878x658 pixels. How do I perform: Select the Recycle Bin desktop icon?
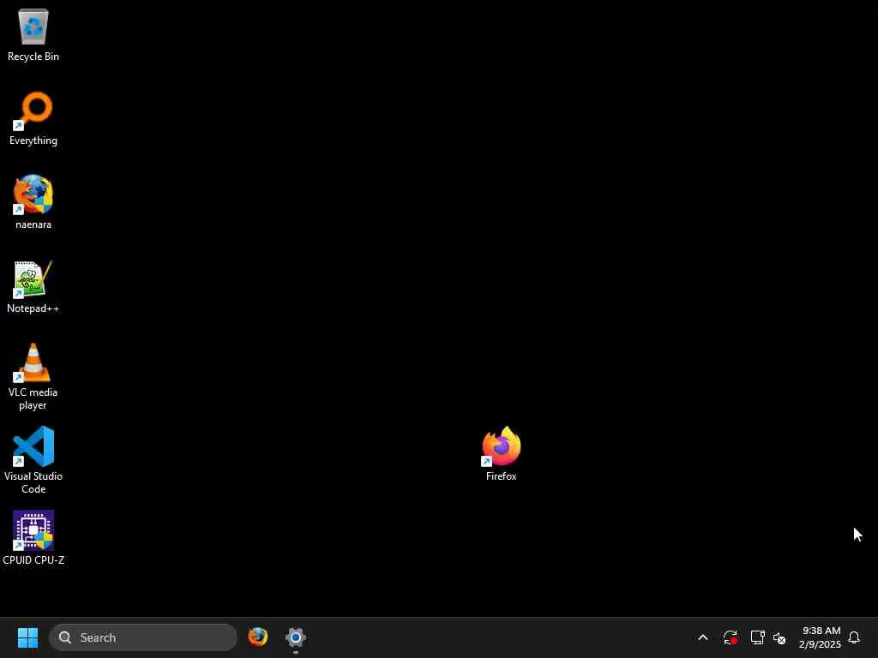(x=33, y=34)
